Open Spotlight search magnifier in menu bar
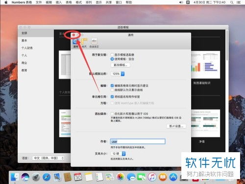This screenshot has width=245, height=184. click(232, 2)
